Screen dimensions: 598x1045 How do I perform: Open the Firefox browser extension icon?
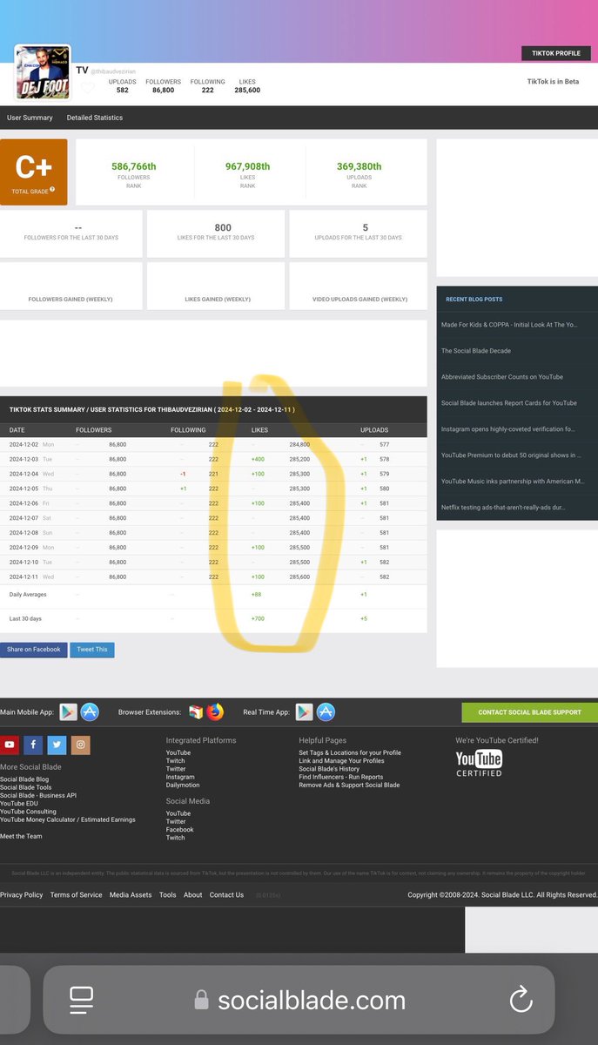pyautogui.click(x=215, y=712)
